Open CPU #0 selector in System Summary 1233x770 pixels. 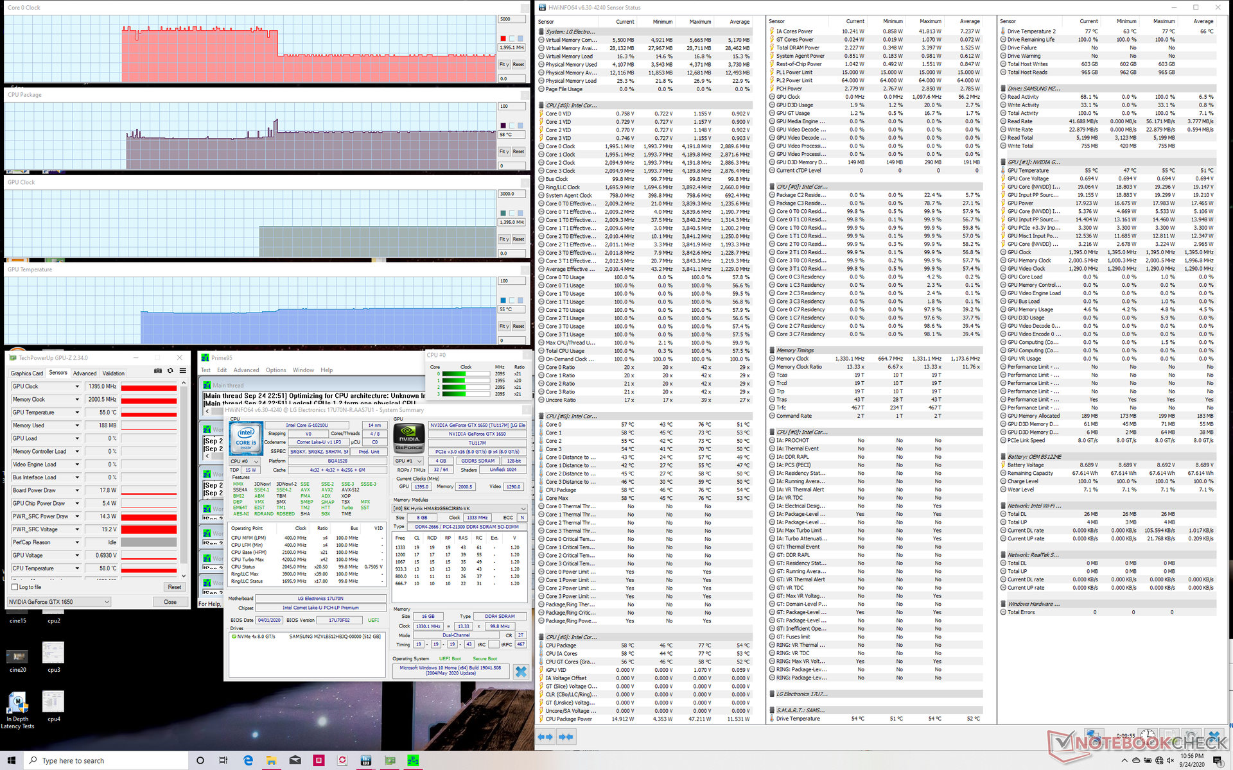coord(245,461)
